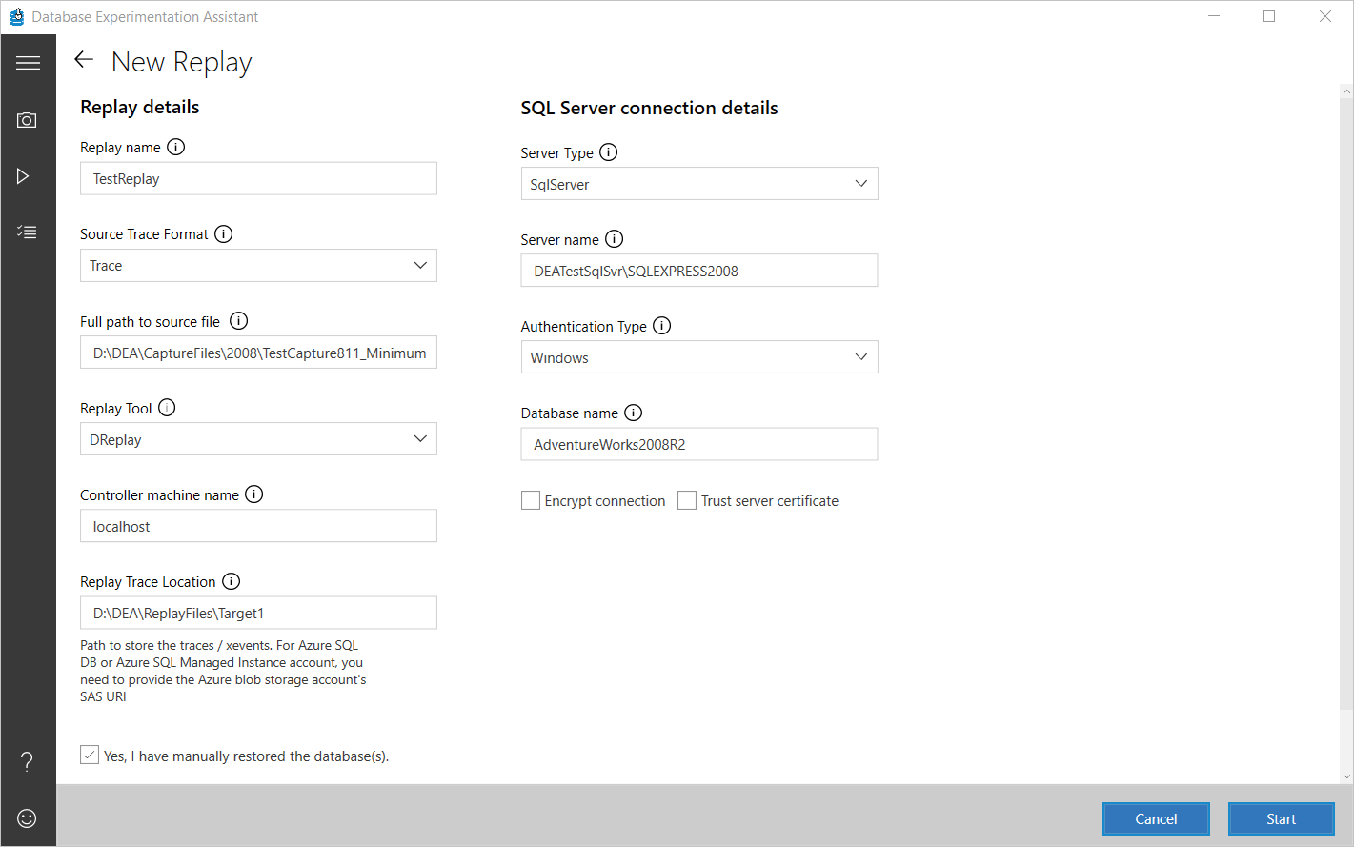Screen dimensions: 1354x847
Task: Click the Controller machine name field
Action: (x=258, y=526)
